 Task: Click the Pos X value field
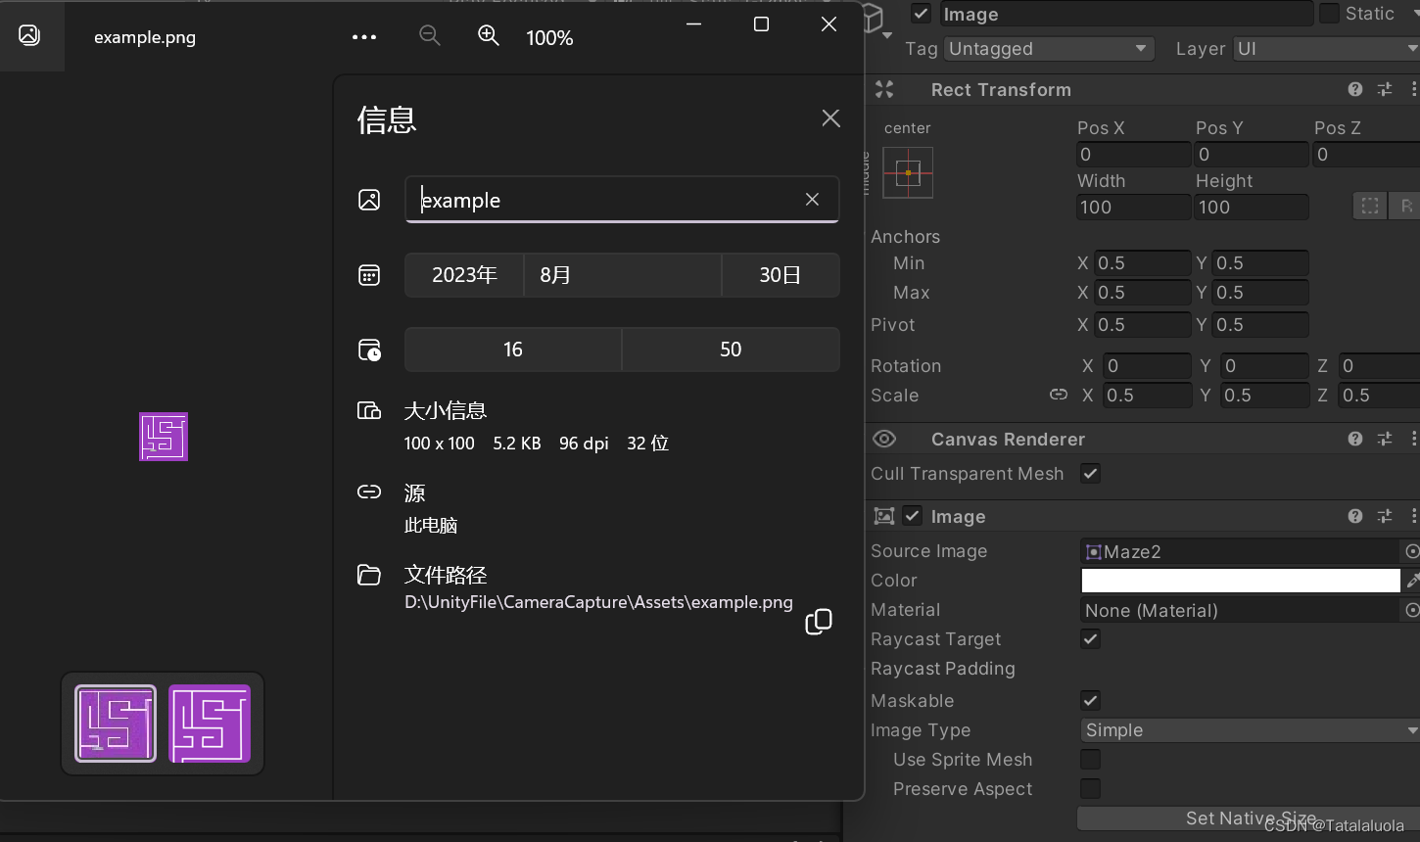tap(1133, 155)
